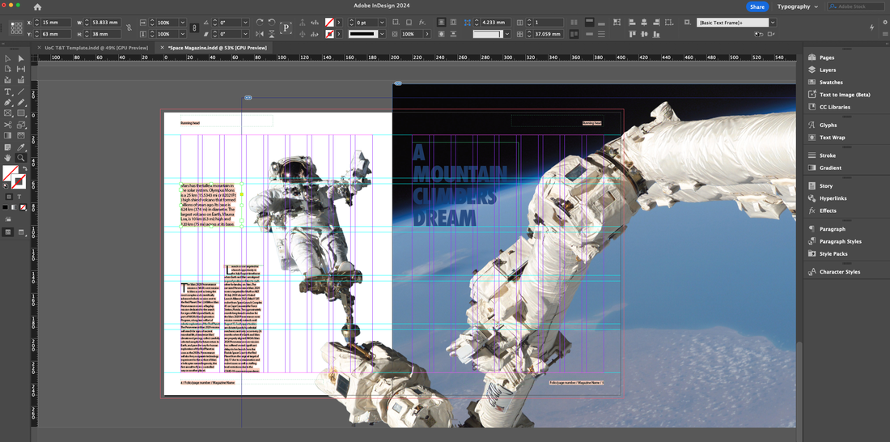Click the width W field
Viewport: 890px width, 442px height.
pyautogui.click(x=106, y=22)
